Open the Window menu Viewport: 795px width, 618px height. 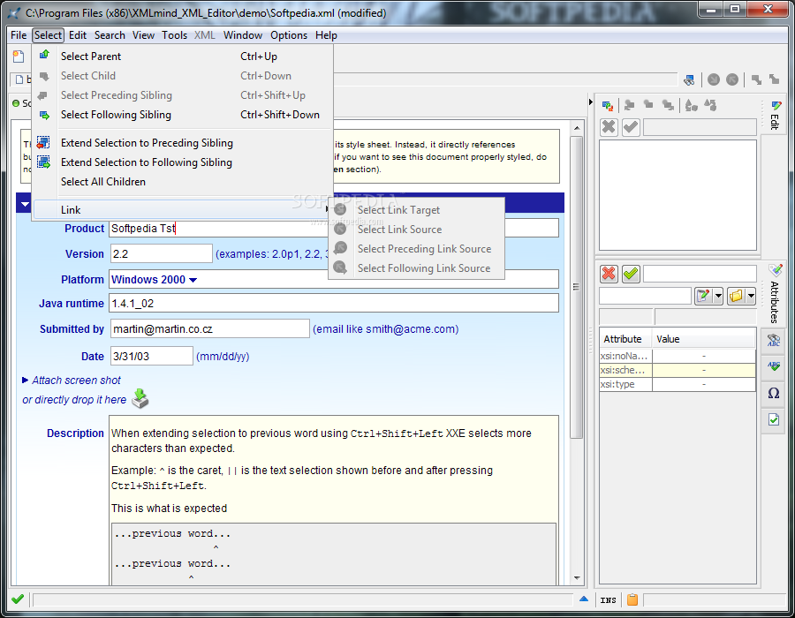coord(242,35)
